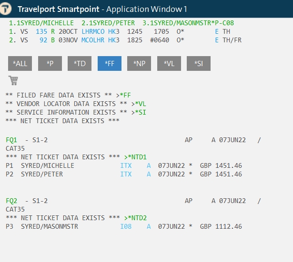Click I08 passenger type code for Mason
This screenshot has width=293, height=262.
click(126, 226)
